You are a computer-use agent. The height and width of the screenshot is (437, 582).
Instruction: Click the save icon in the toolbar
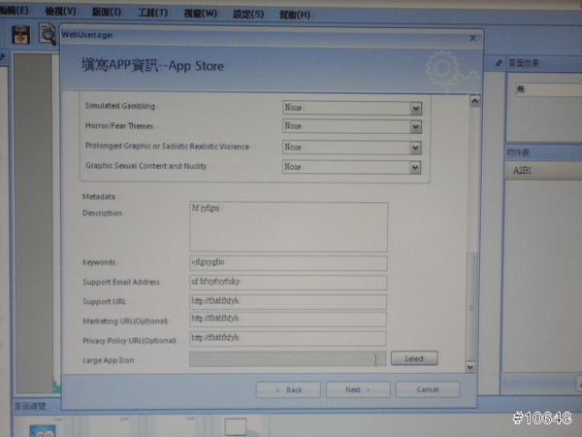pos(20,35)
